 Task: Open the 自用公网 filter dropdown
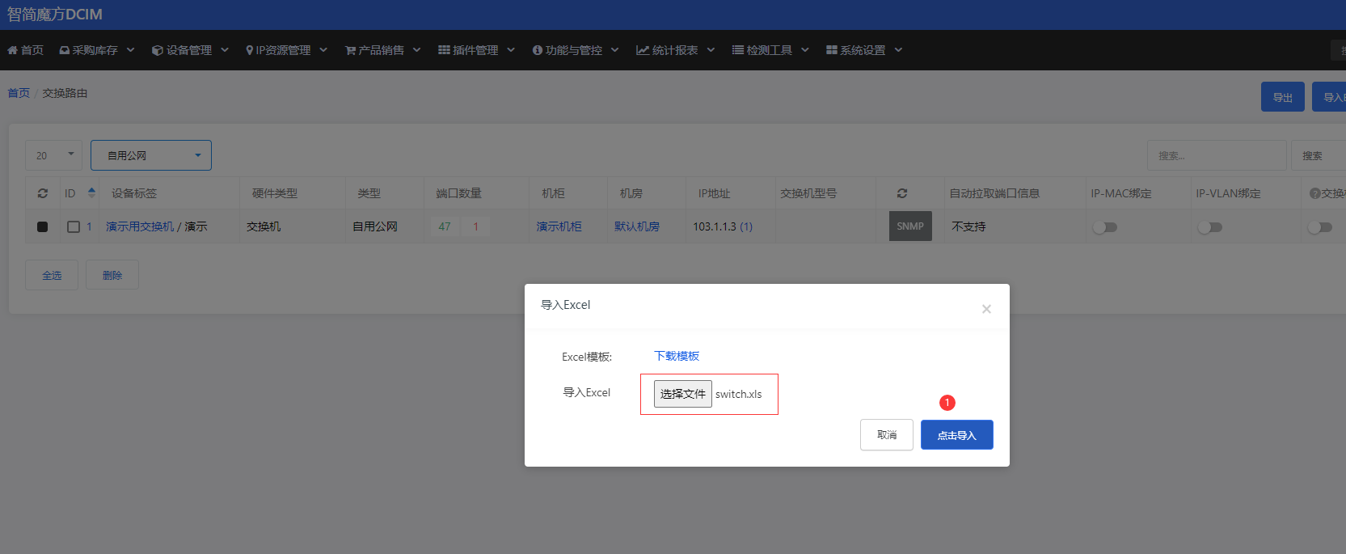click(151, 155)
